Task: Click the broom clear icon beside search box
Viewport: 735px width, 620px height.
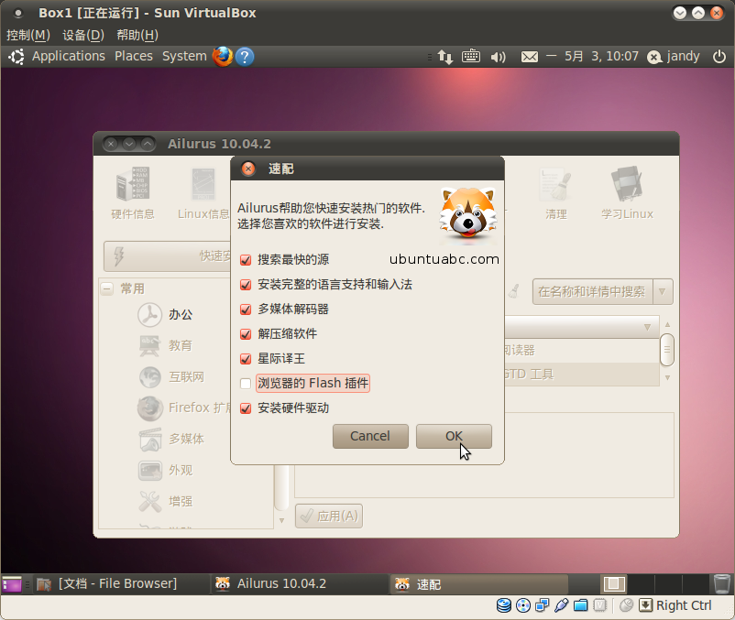Action: tap(514, 292)
